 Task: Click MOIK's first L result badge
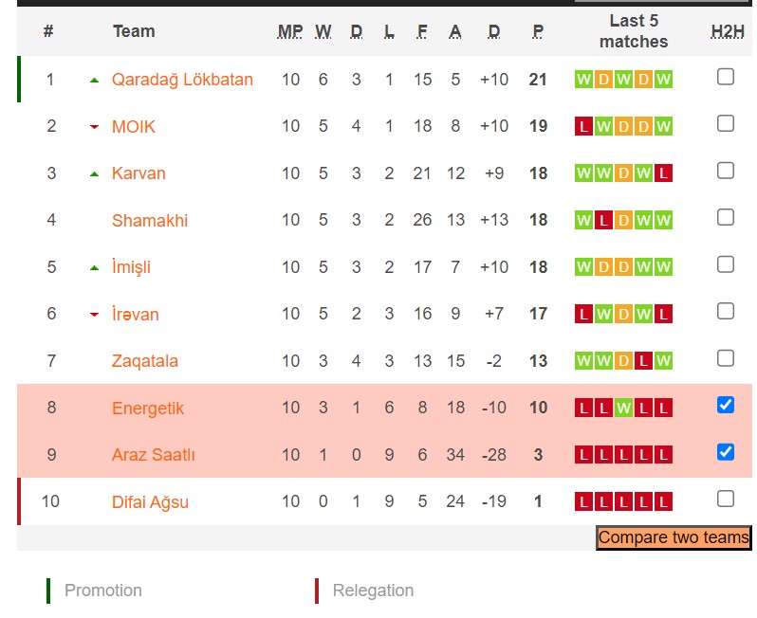pos(583,126)
